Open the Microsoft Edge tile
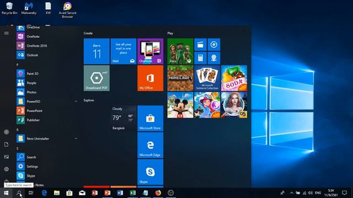 click(x=150, y=145)
